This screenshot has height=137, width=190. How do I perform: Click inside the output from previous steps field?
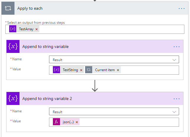click(x=95, y=29)
